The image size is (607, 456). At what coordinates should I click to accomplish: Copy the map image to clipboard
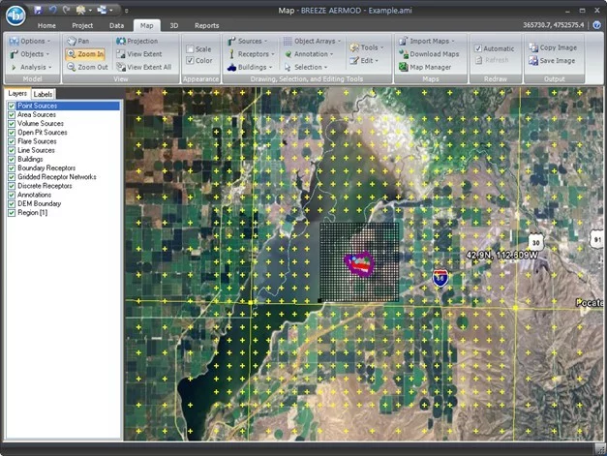[x=555, y=47]
